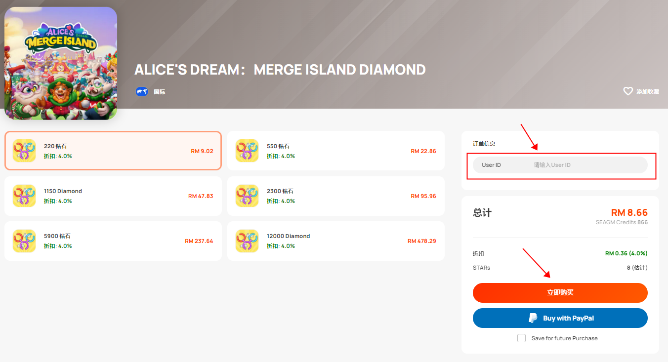This screenshot has width=668, height=362.
Task: Select the package priced RM 95.96
Action: tap(336, 196)
